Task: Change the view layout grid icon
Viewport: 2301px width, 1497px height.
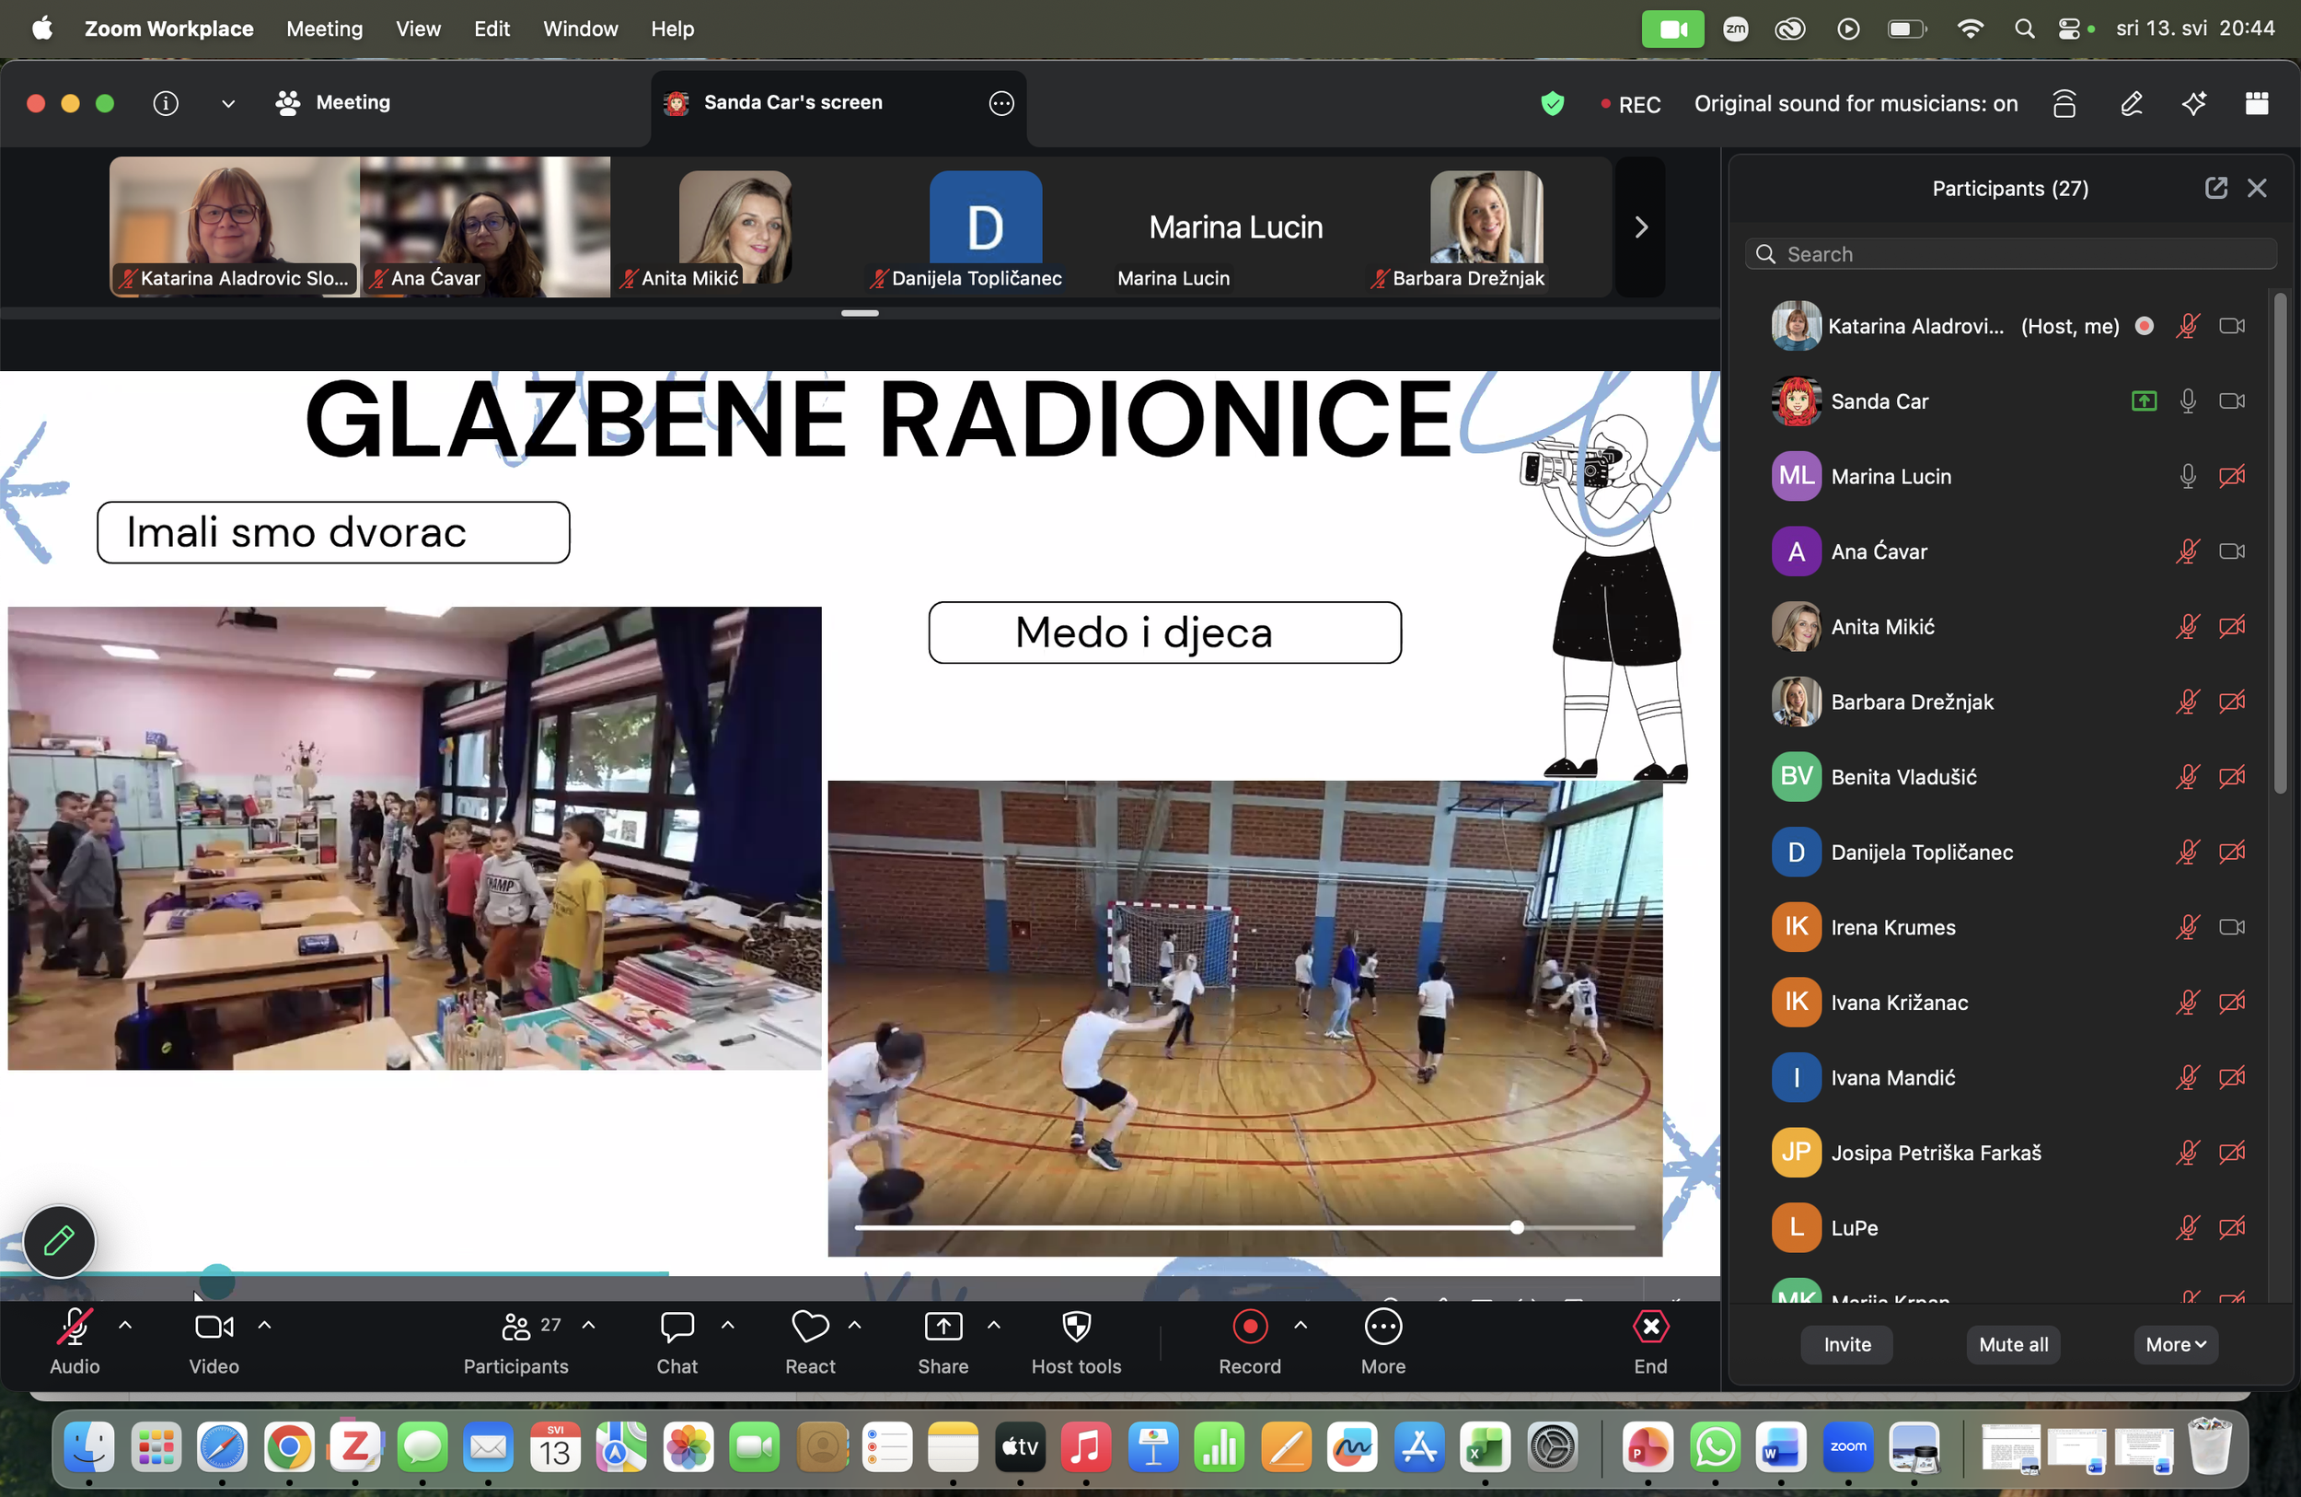Action: coord(2257,103)
